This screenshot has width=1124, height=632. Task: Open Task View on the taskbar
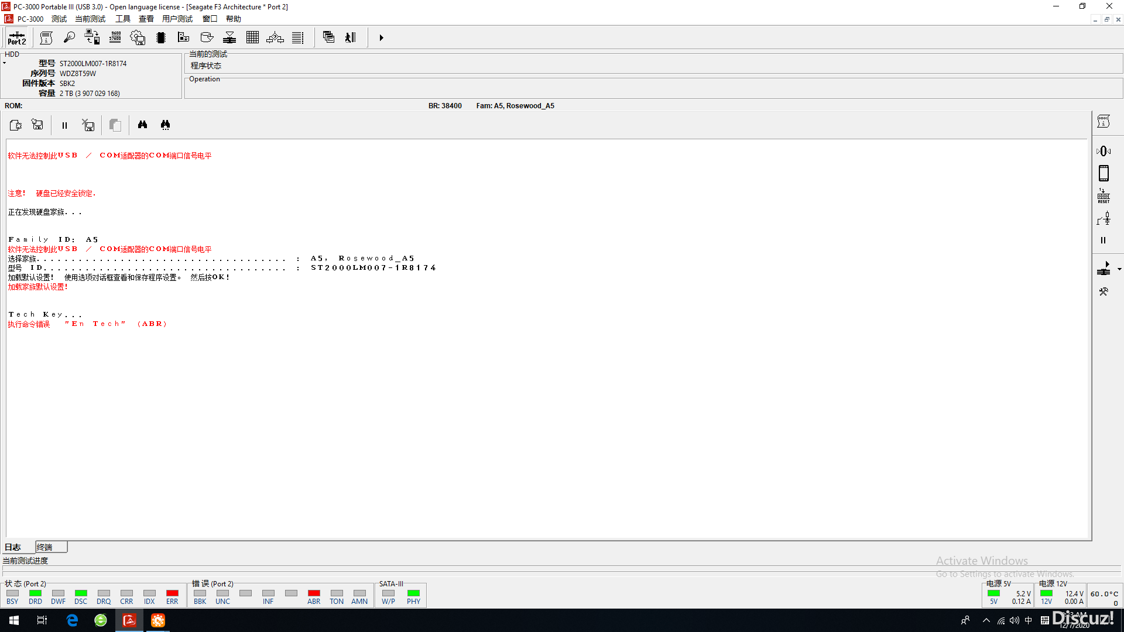click(x=42, y=620)
